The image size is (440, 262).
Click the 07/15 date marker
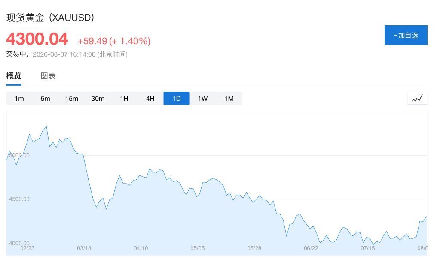coord(368,248)
